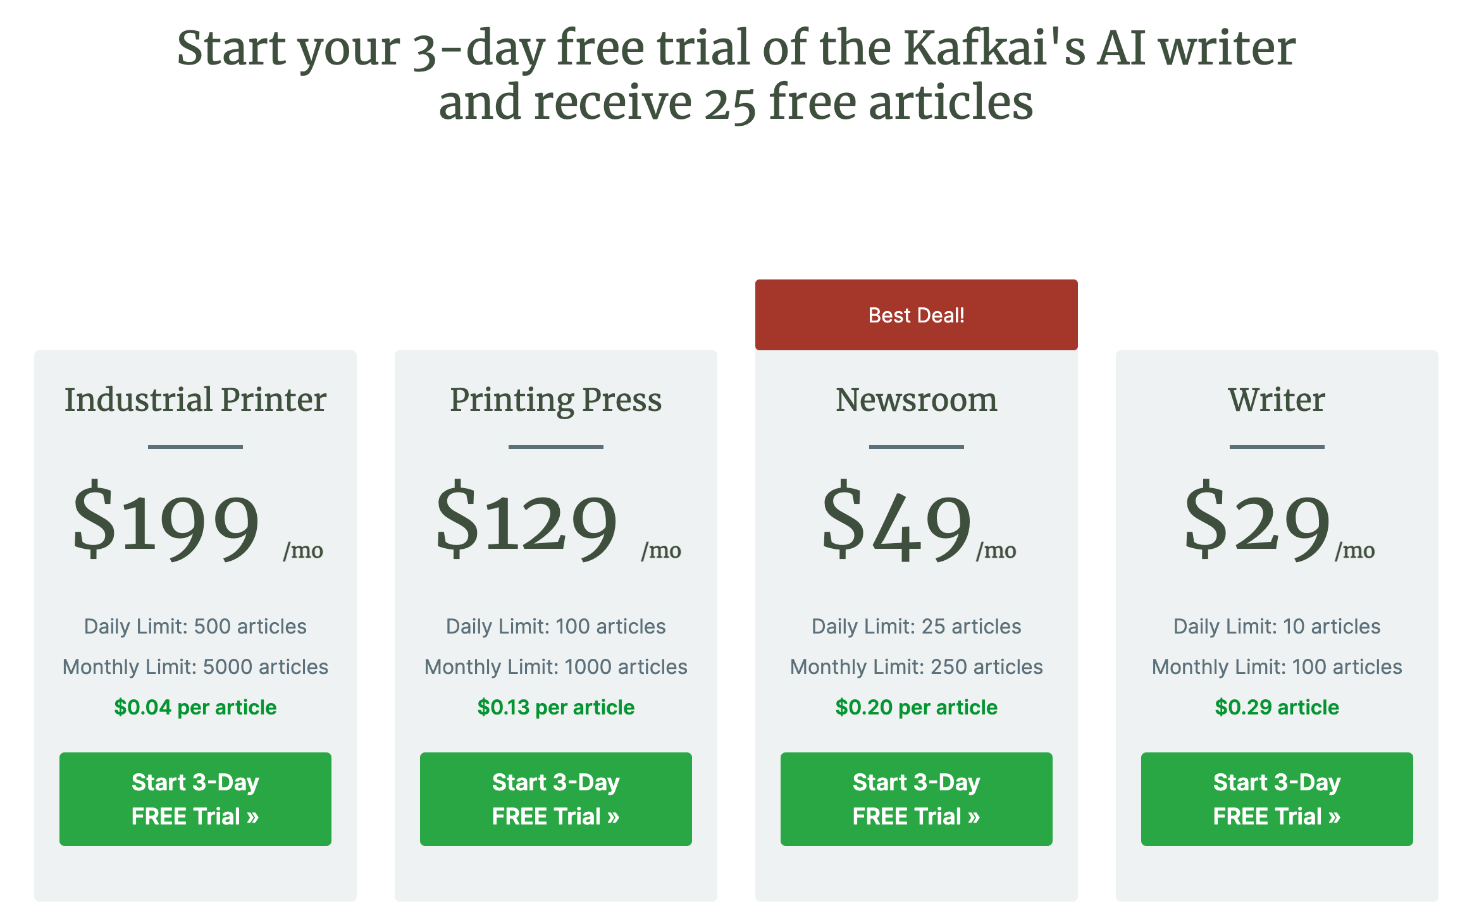
Task: Start free trial for Industrial Printer plan
Action: point(195,799)
